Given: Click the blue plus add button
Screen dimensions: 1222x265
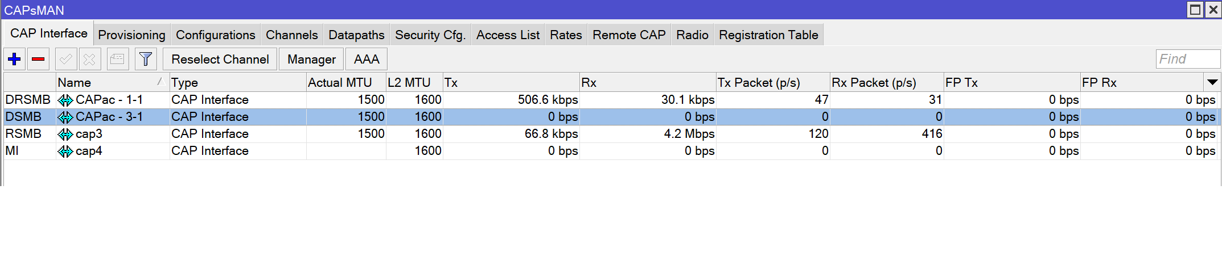Looking at the screenshot, I should pyautogui.click(x=15, y=59).
